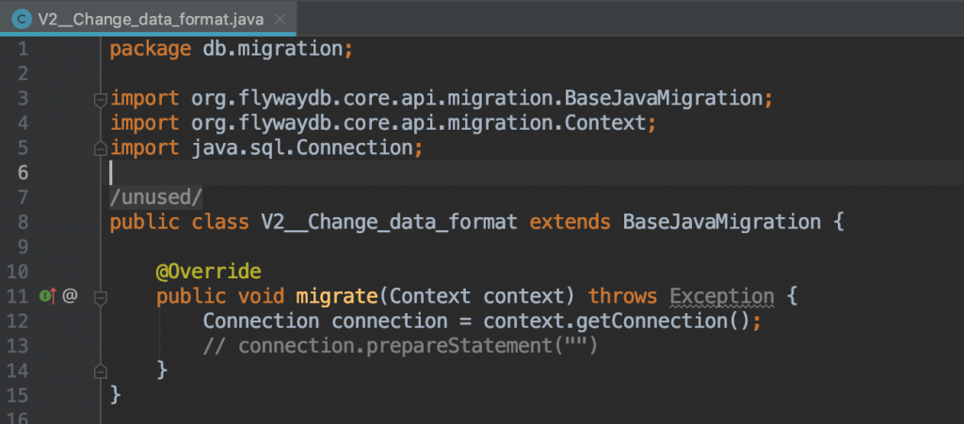Image resolution: width=964 pixels, height=424 pixels.
Task: Click the import fold end marker at line 5
Action: coord(100,149)
